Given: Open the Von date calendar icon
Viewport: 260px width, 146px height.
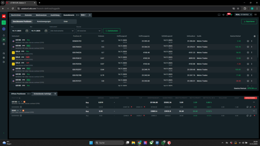Looking at the screenshot, I should [27, 31].
